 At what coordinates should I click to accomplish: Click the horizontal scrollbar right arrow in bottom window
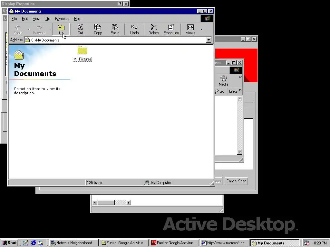[128, 203]
